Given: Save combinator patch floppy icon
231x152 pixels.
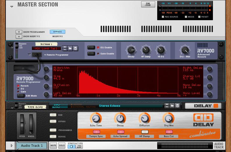Looking at the screenshot, I should [x=177, y=106].
